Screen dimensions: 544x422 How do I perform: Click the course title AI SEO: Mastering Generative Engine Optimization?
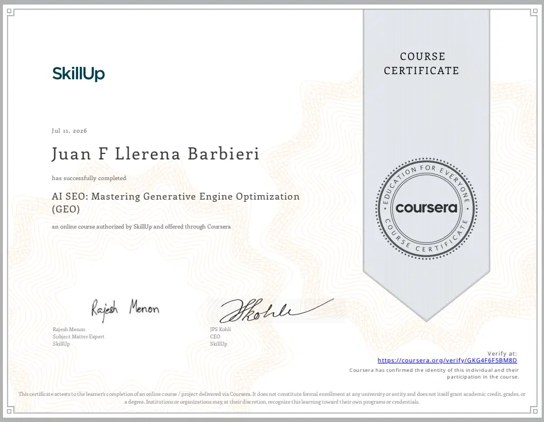pyautogui.click(x=176, y=202)
